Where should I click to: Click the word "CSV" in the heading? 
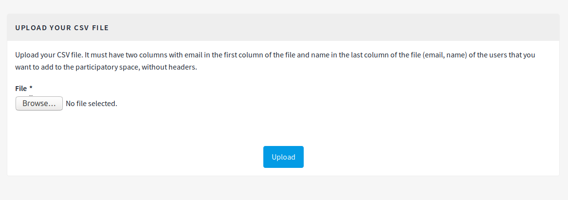coord(80,28)
